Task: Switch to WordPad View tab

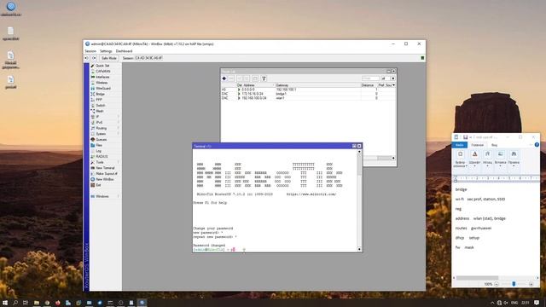Action: coord(494,145)
